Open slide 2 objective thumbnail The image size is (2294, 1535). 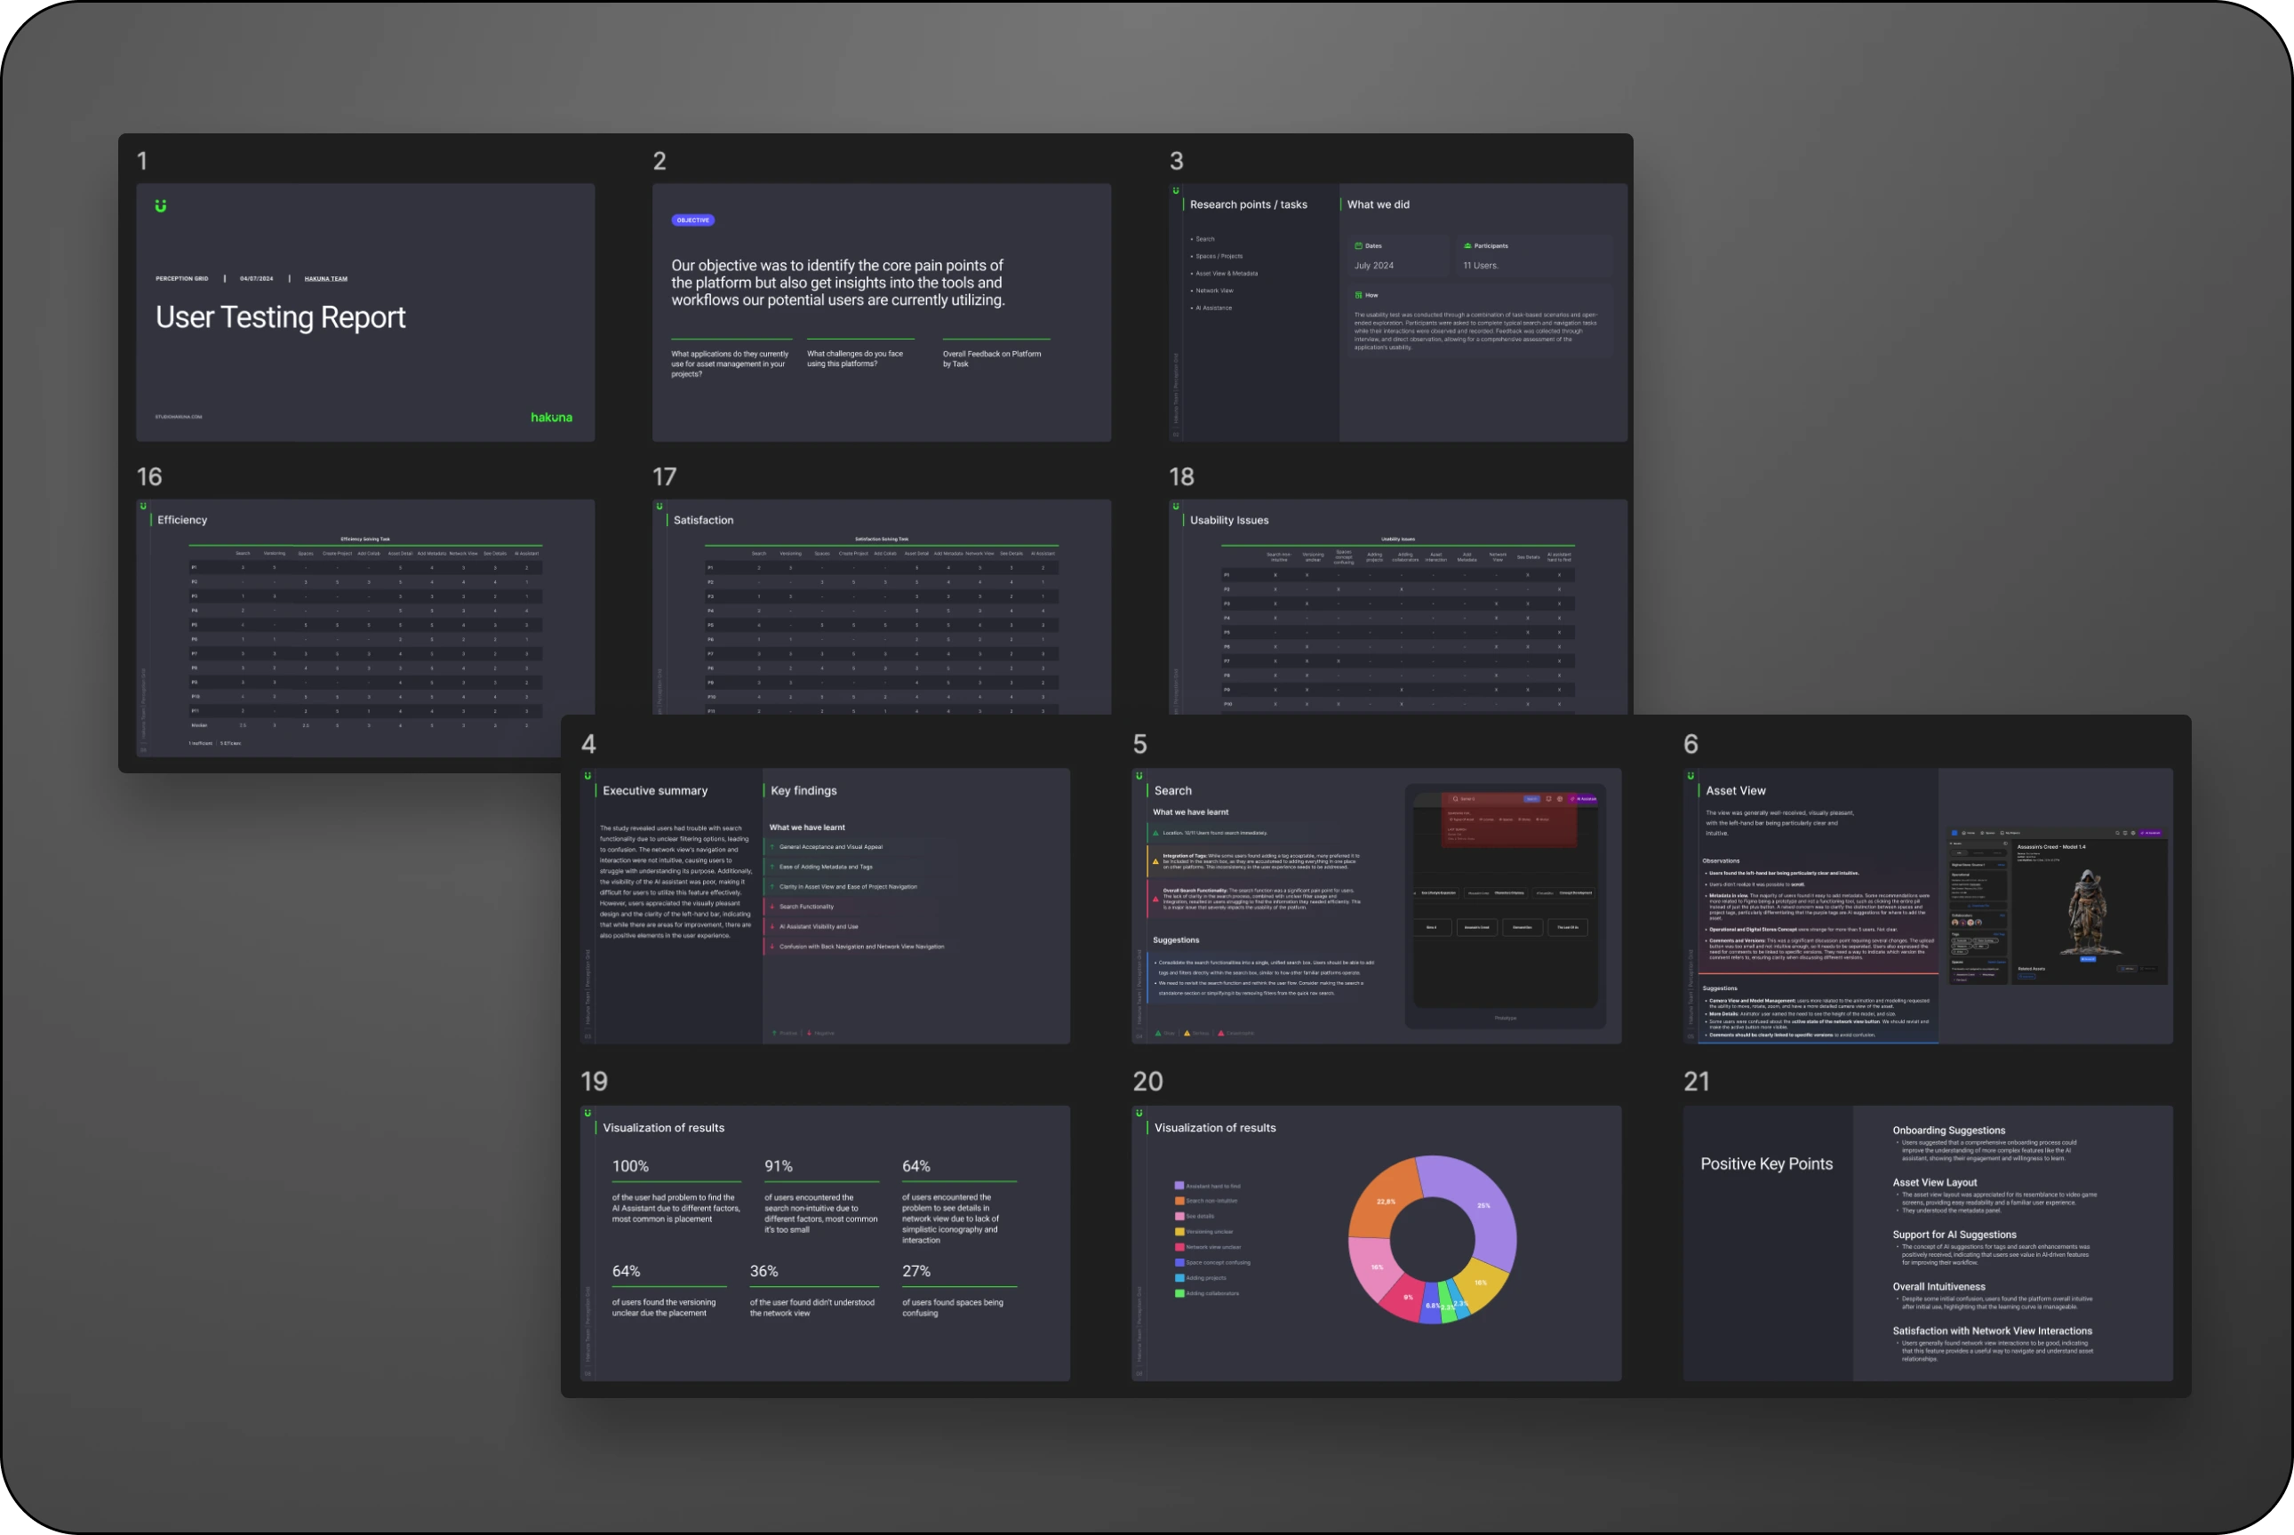[882, 312]
